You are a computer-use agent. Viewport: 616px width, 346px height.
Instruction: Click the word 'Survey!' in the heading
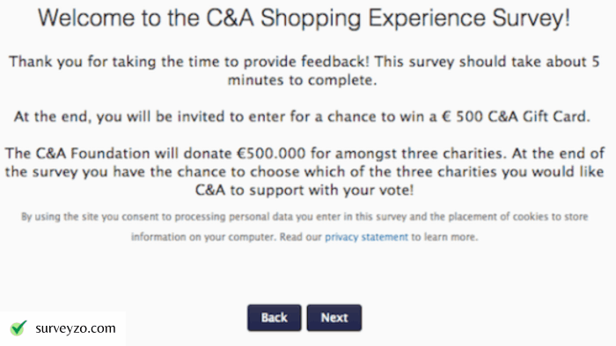pos(532,18)
